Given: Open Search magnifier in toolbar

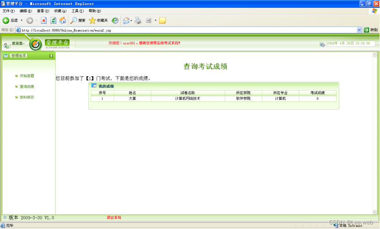Looking at the screenshot, I should (x=77, y=21).
